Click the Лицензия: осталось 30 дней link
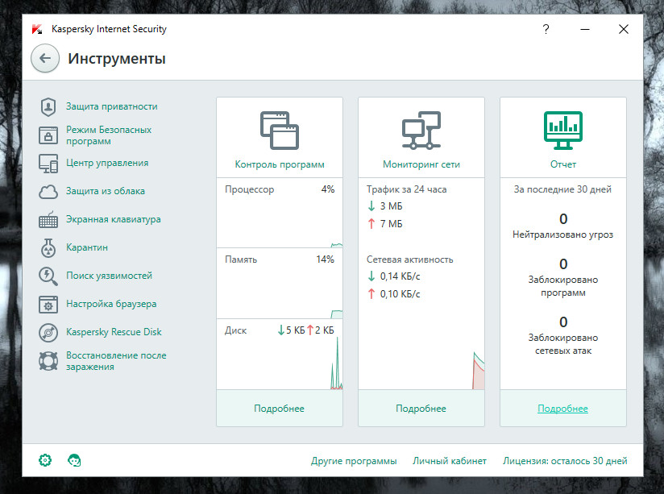664x494 pixels. [565, 461]
